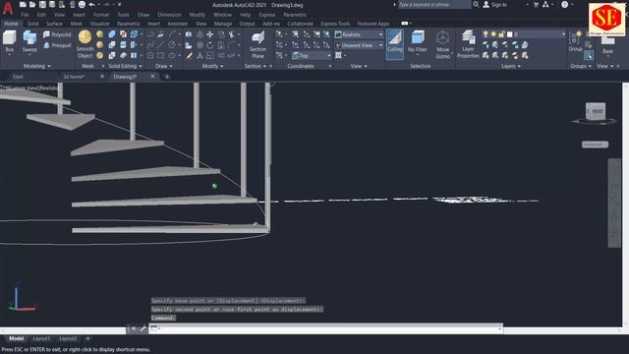Open the Help question mark icon
Image resolution: width=629 pixels, height=354 pixels.
(565, 4)
